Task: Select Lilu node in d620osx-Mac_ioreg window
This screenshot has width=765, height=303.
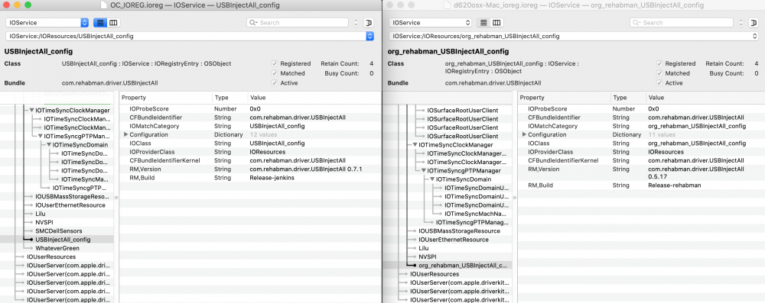Action: [x=424, y=248]
